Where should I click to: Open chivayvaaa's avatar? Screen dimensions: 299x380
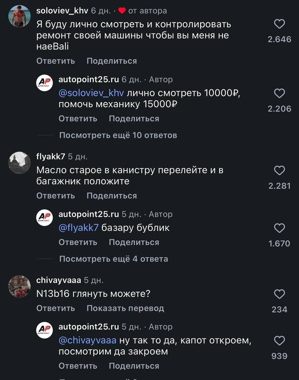pyautogui.click(x=20, y=286)
